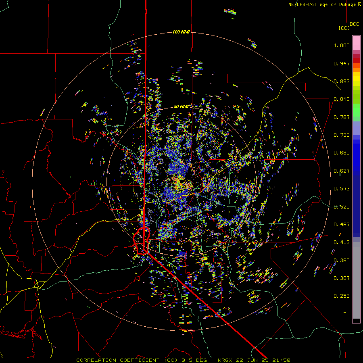Select the 0.520 scale value
The image size is (363, 363).
[x=342, y=207]
